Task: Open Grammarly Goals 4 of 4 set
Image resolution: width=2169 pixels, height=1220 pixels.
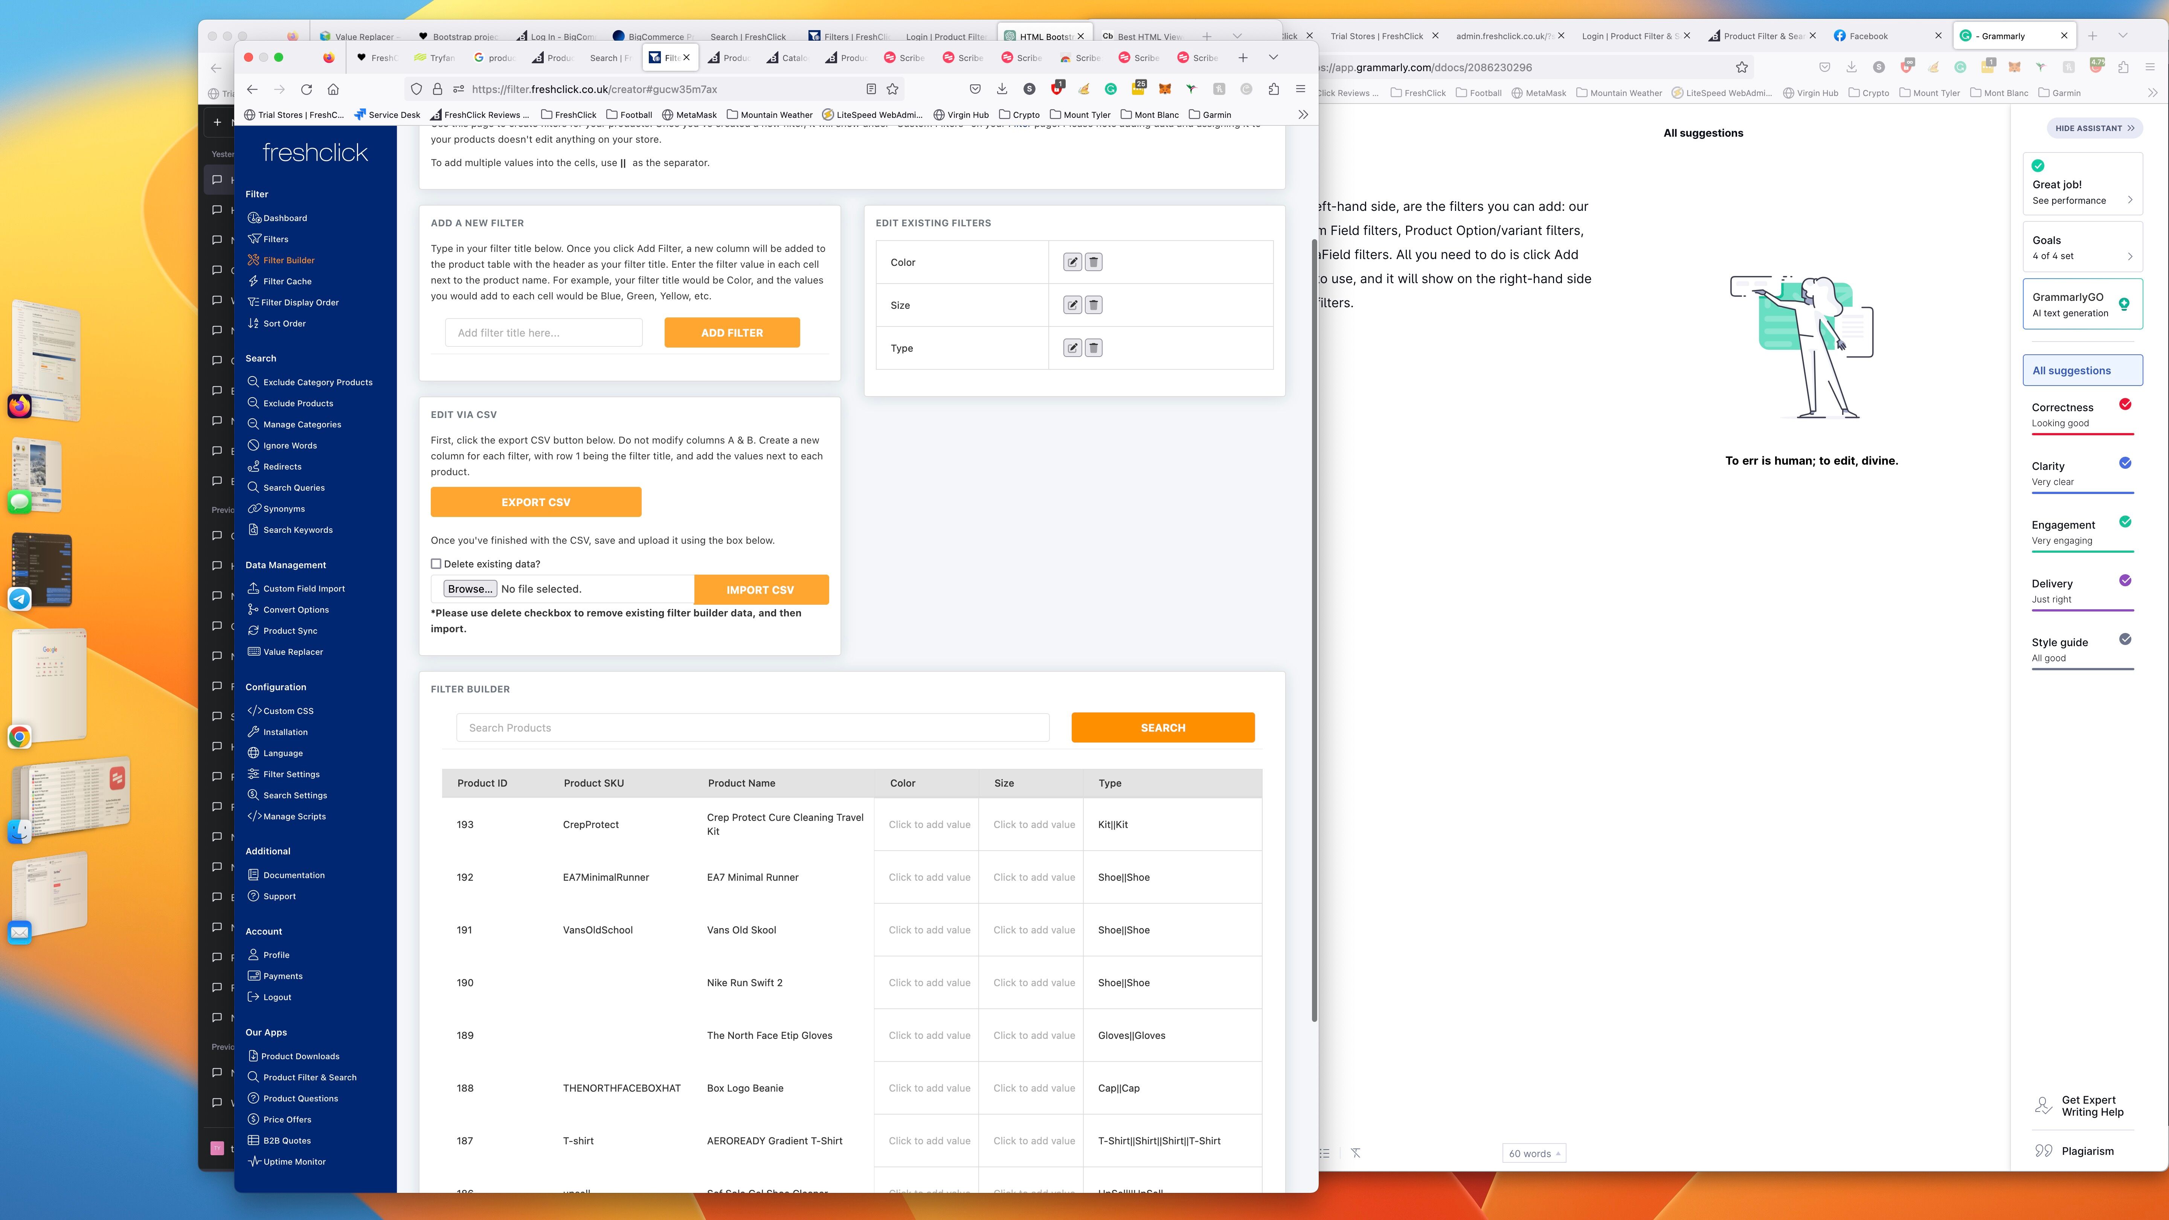Action: coord(2082,247)
